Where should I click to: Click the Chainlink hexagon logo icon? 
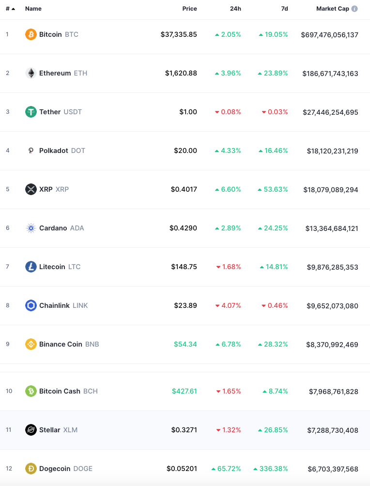[x=31, y=305]
